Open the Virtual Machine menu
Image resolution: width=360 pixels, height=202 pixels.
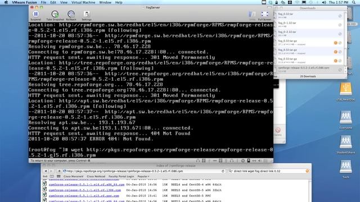[83, 2]
